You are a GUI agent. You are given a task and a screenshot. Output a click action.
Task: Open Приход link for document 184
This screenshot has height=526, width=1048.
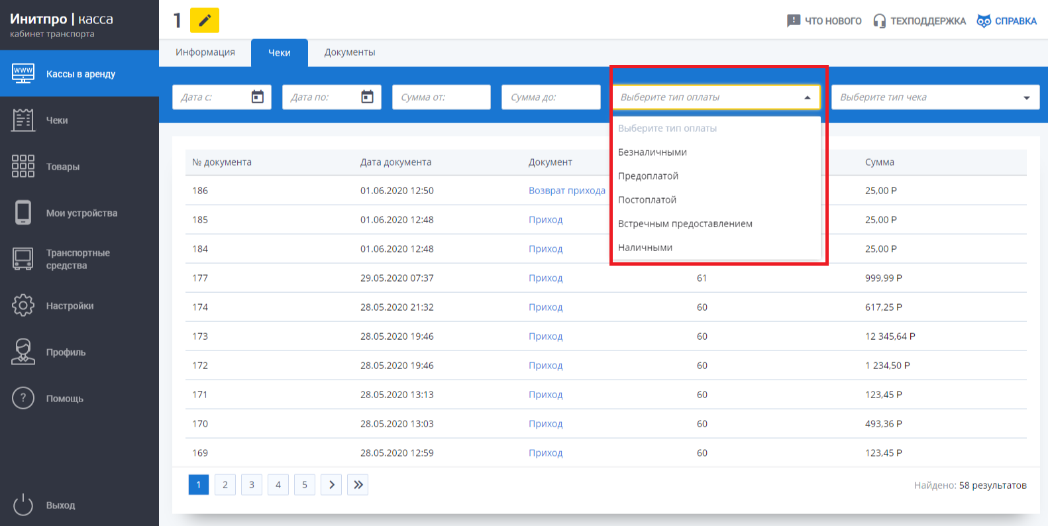[546, 248]
